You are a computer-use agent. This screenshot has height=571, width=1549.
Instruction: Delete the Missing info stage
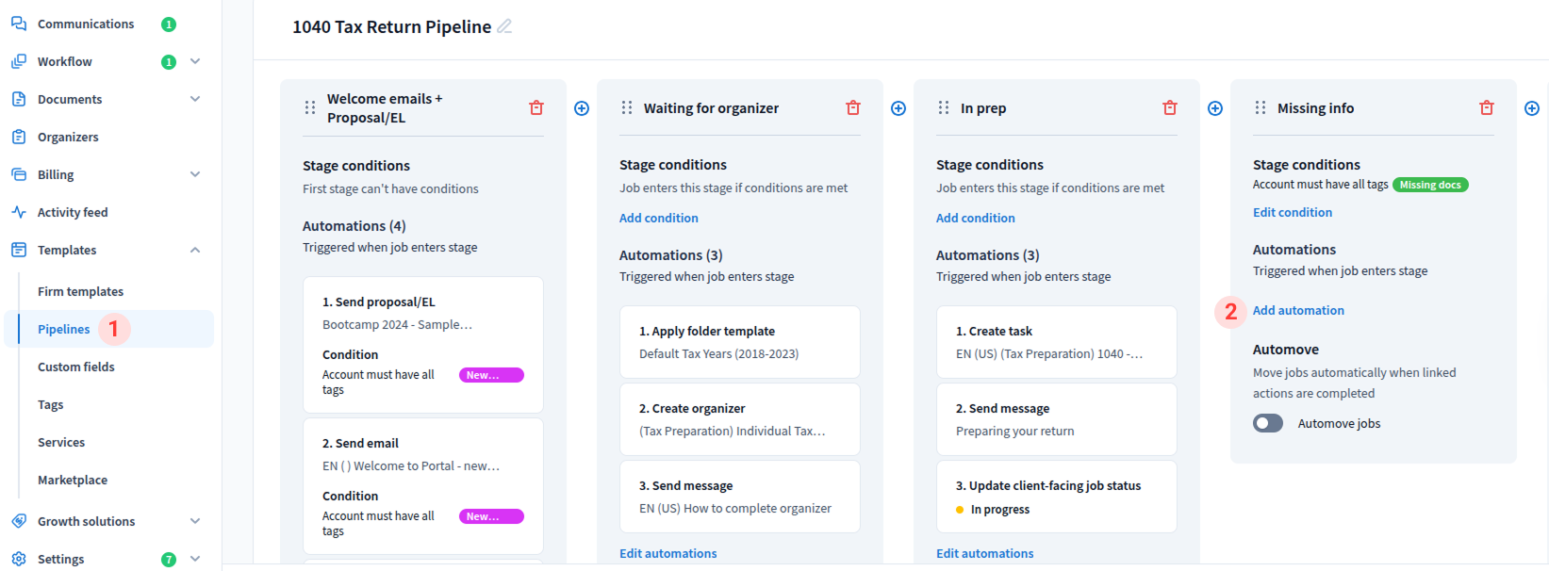pos(1487,108)
